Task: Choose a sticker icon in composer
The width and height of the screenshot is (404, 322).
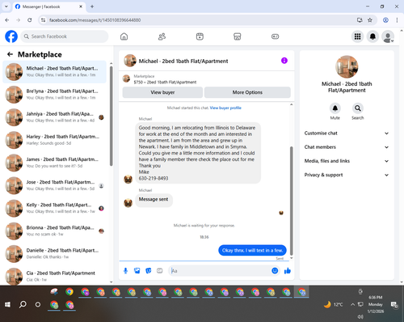Action: coord(148,271)
